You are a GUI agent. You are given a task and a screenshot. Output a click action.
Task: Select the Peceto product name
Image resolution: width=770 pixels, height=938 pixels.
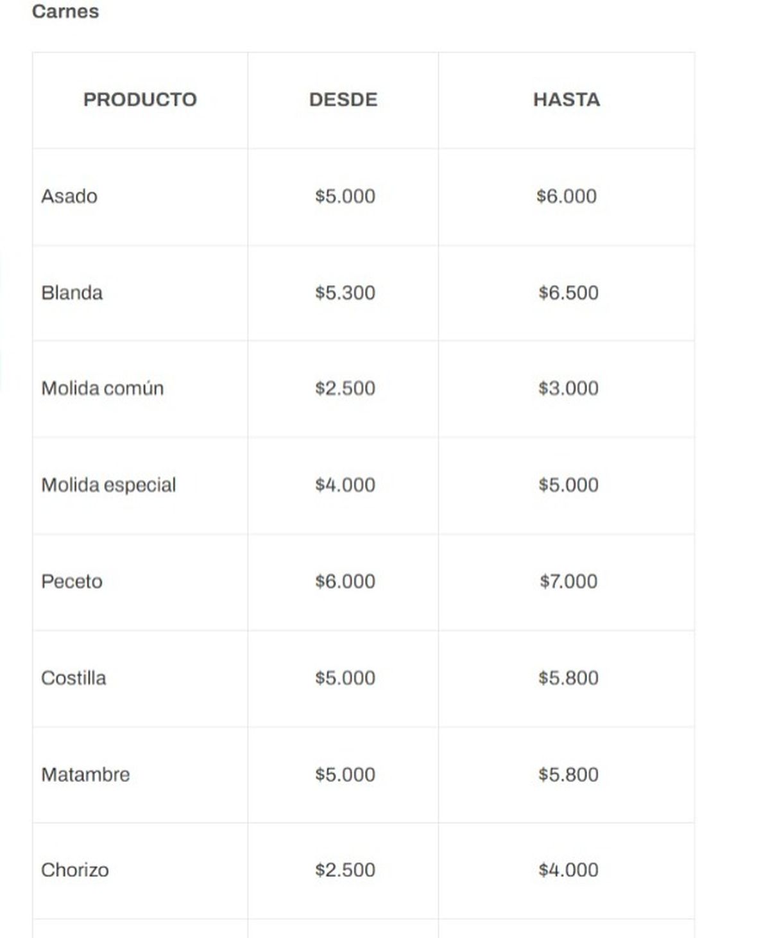click(72, 581)
